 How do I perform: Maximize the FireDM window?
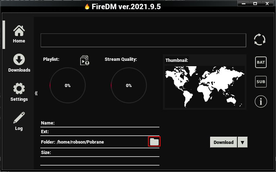255,3
